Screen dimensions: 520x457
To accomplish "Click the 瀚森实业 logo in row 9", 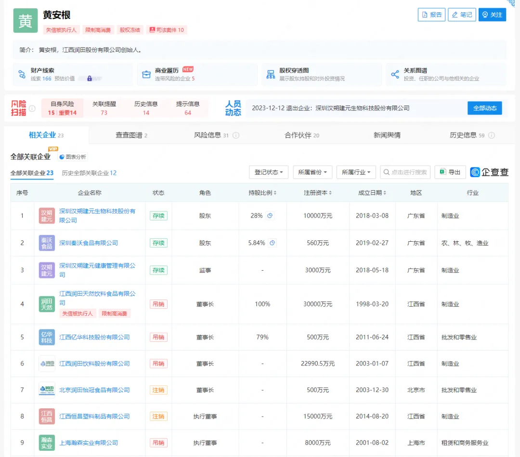I will (47, 443).
